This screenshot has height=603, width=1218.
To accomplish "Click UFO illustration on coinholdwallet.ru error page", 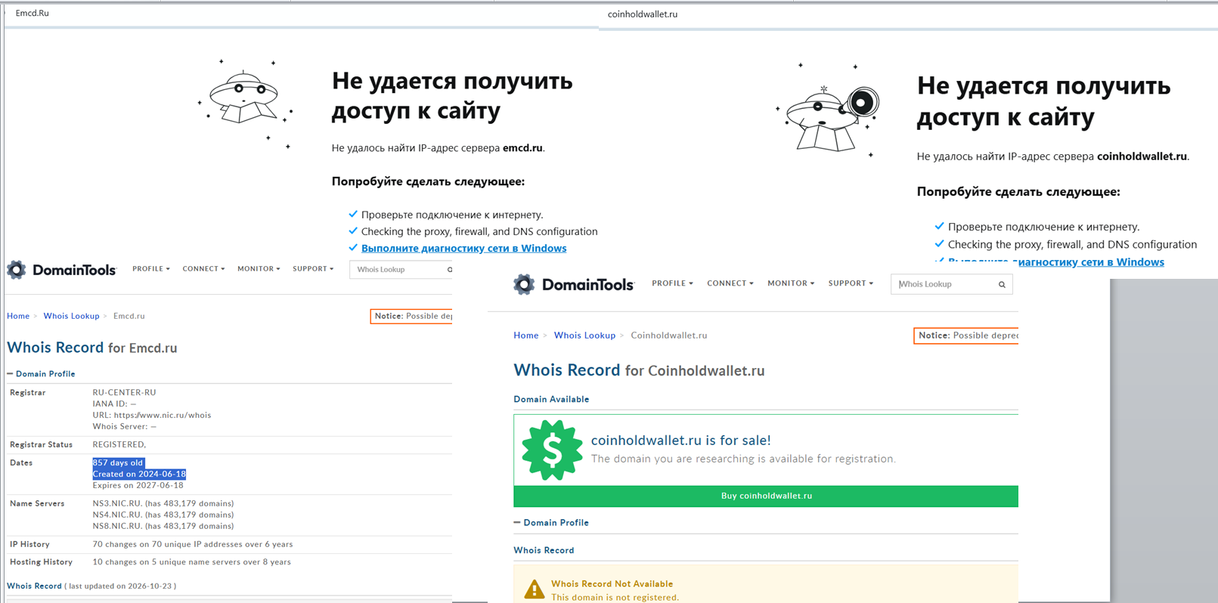I will coord(828,111).
